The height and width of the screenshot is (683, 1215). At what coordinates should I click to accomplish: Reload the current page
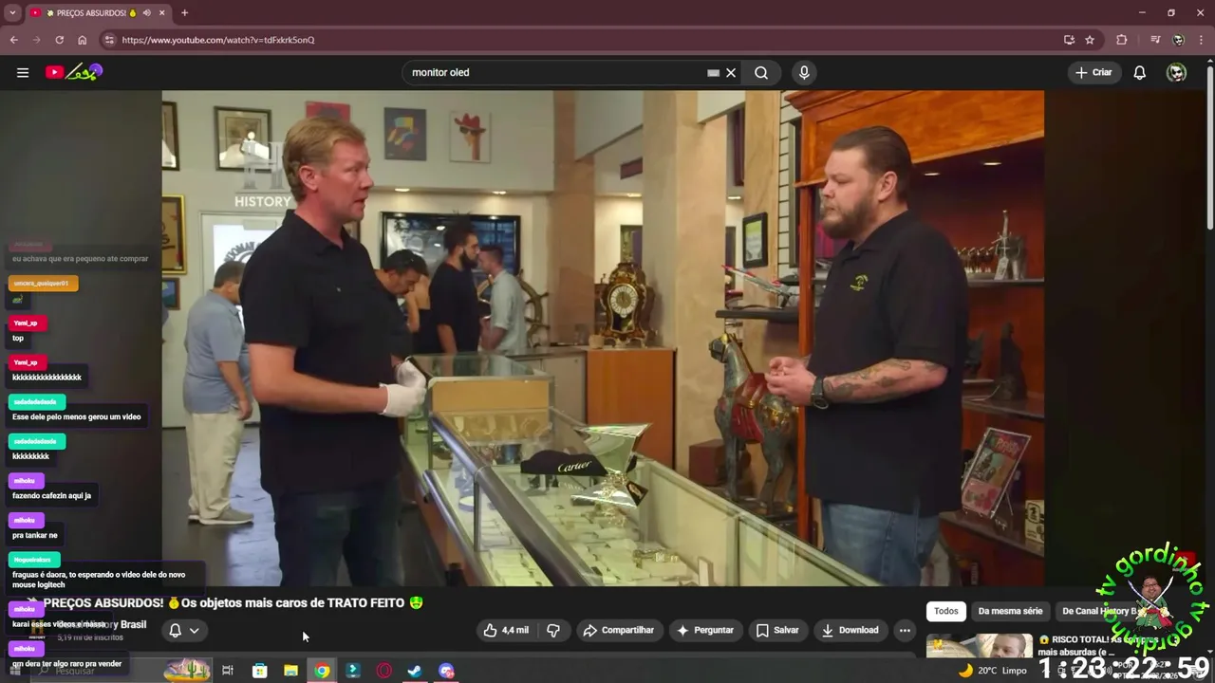[x=59, y=40]
